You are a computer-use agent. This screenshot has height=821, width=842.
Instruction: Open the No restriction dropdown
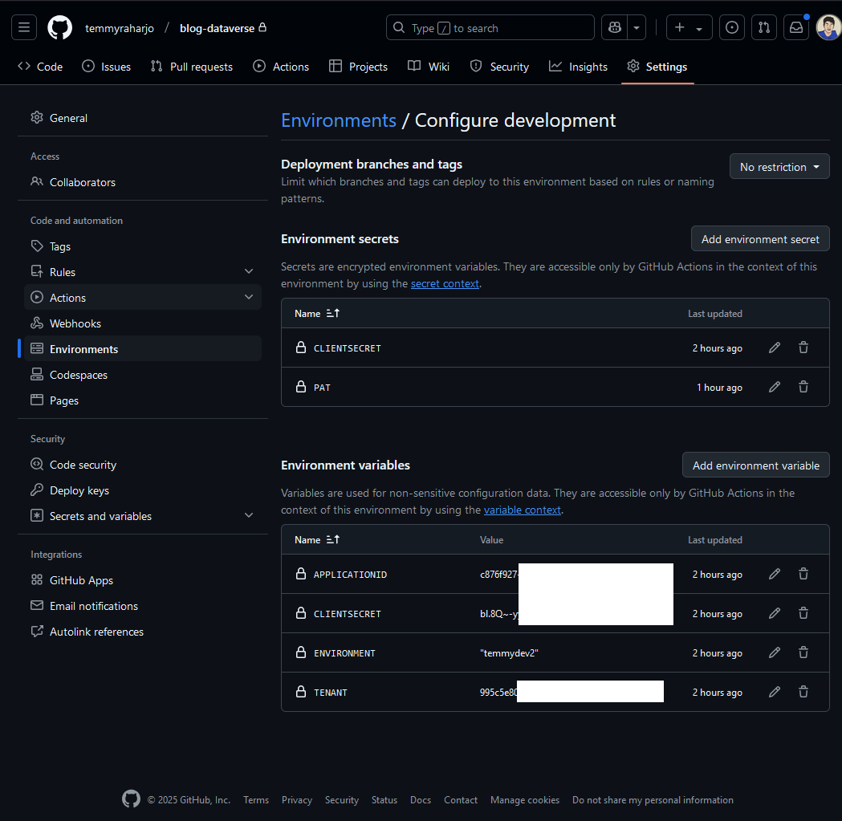coord(779,167)
